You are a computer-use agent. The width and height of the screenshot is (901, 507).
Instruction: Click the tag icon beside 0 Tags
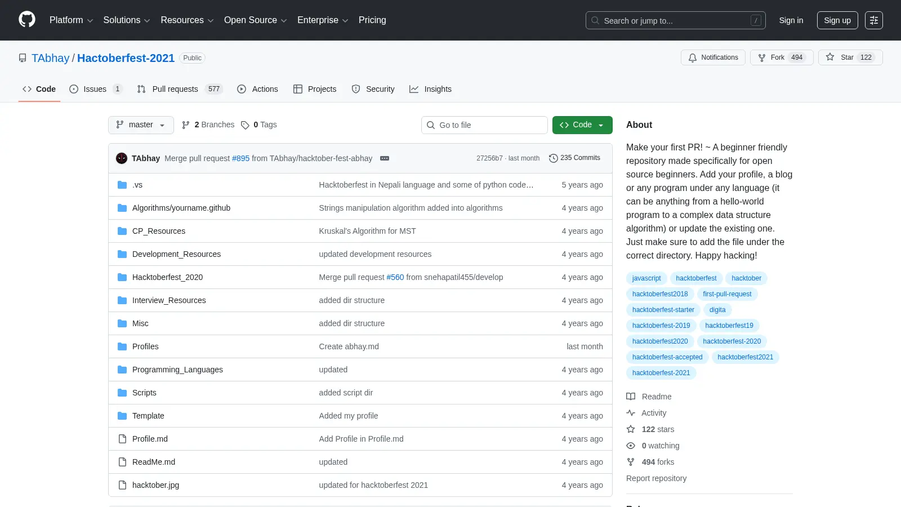[245, 125]
